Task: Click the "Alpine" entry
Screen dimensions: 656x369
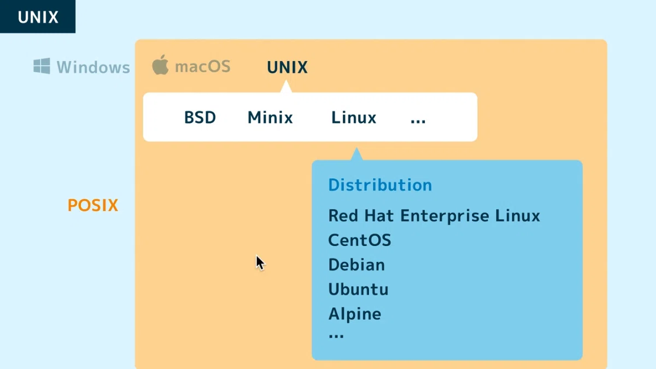Action: tap(355, 314)
